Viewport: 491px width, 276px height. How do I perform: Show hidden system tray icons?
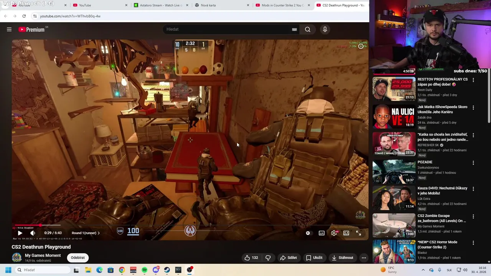tap(423, 270)
